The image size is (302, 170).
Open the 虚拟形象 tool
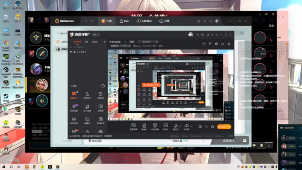pyautogui.click(x=74, y=121)
